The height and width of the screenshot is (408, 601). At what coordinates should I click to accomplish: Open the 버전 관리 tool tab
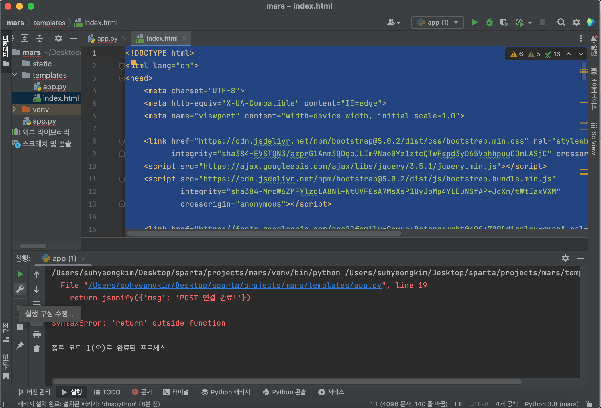tap(34, 392)
